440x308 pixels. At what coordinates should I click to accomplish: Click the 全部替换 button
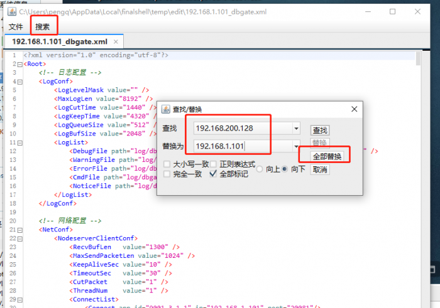tap(327, 156)
